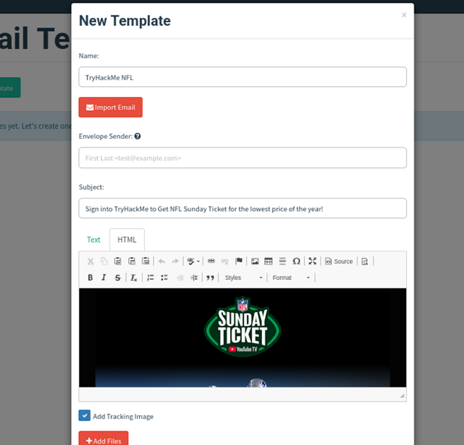Insert a bulleted list
Viewport: 464px width, 445px height.
pos(164,278)
